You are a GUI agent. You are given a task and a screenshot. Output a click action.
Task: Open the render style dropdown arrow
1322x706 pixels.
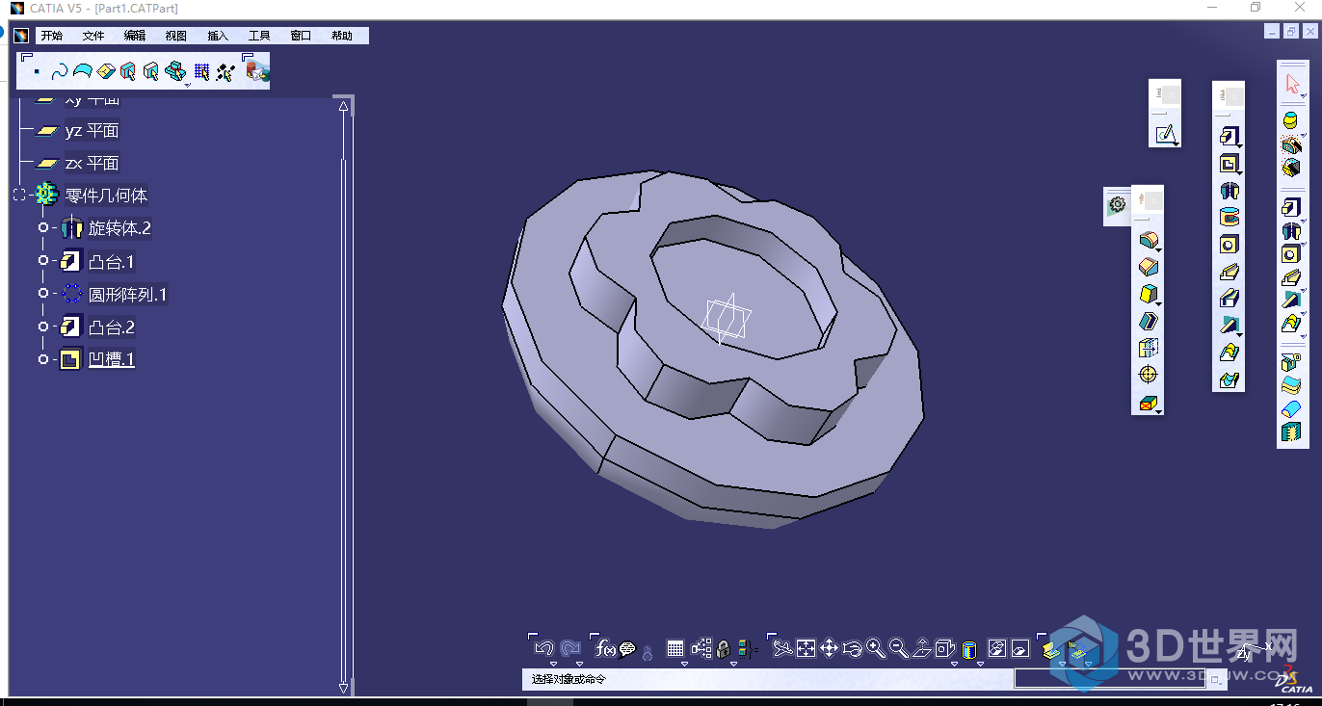[980, 664]
